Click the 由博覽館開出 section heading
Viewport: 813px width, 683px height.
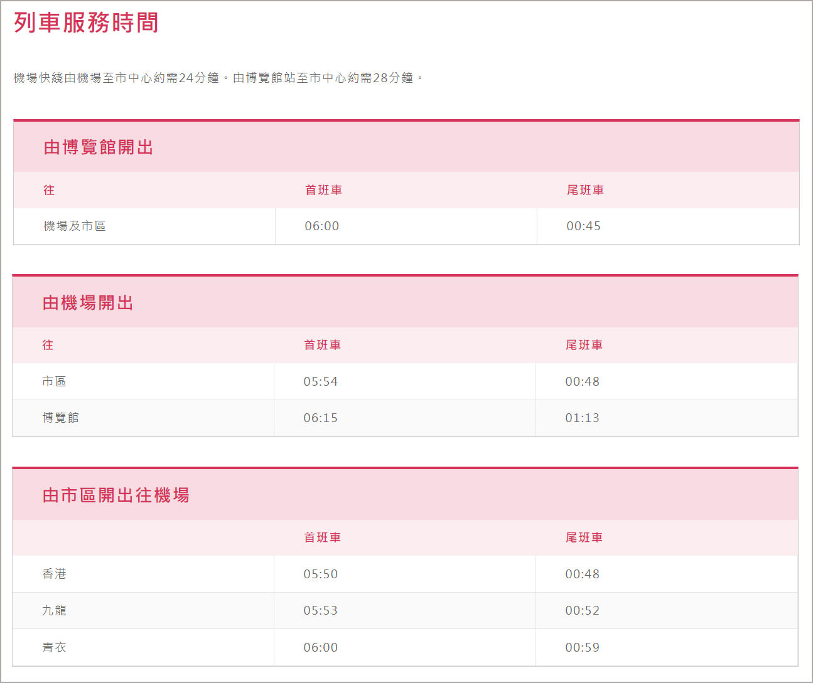(x=99, y=147)
